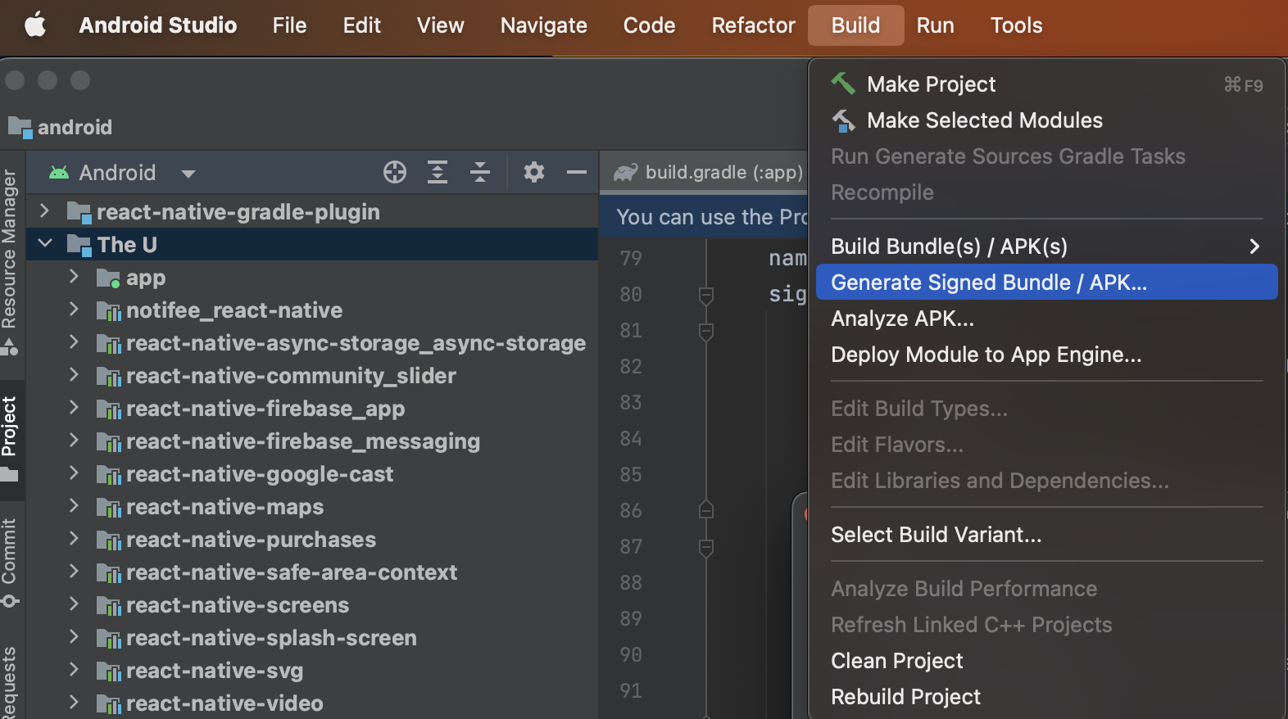Click the locate target crosshair icon
Screen dimensions: 1288x719
(x=395, y=172)
